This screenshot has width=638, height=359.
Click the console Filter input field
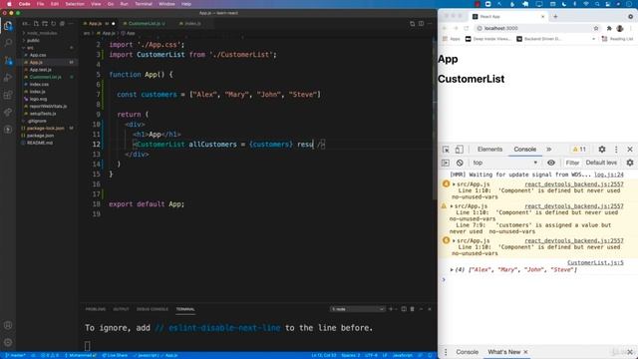click(572, 163)
